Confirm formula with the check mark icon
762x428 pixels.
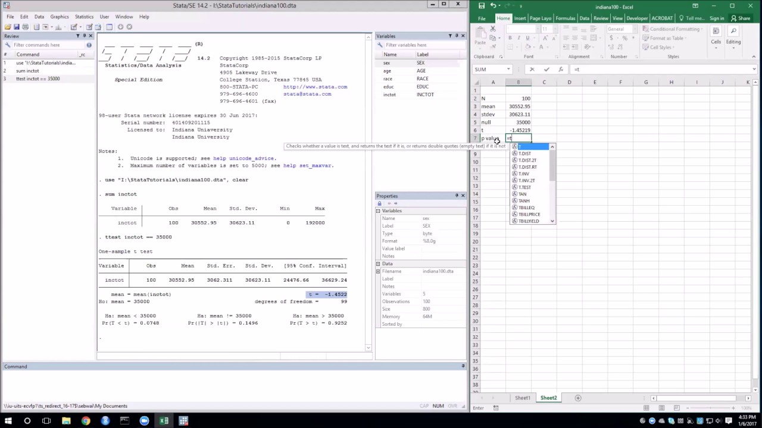click(546, 70)
